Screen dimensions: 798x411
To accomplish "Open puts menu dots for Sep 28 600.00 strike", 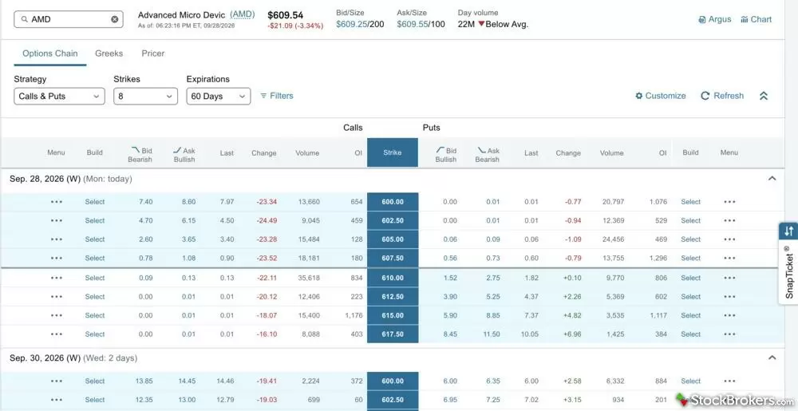I will click(729, 202).
